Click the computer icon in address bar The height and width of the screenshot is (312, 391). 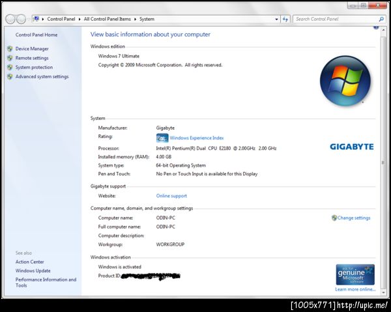[x=36, y=19]
